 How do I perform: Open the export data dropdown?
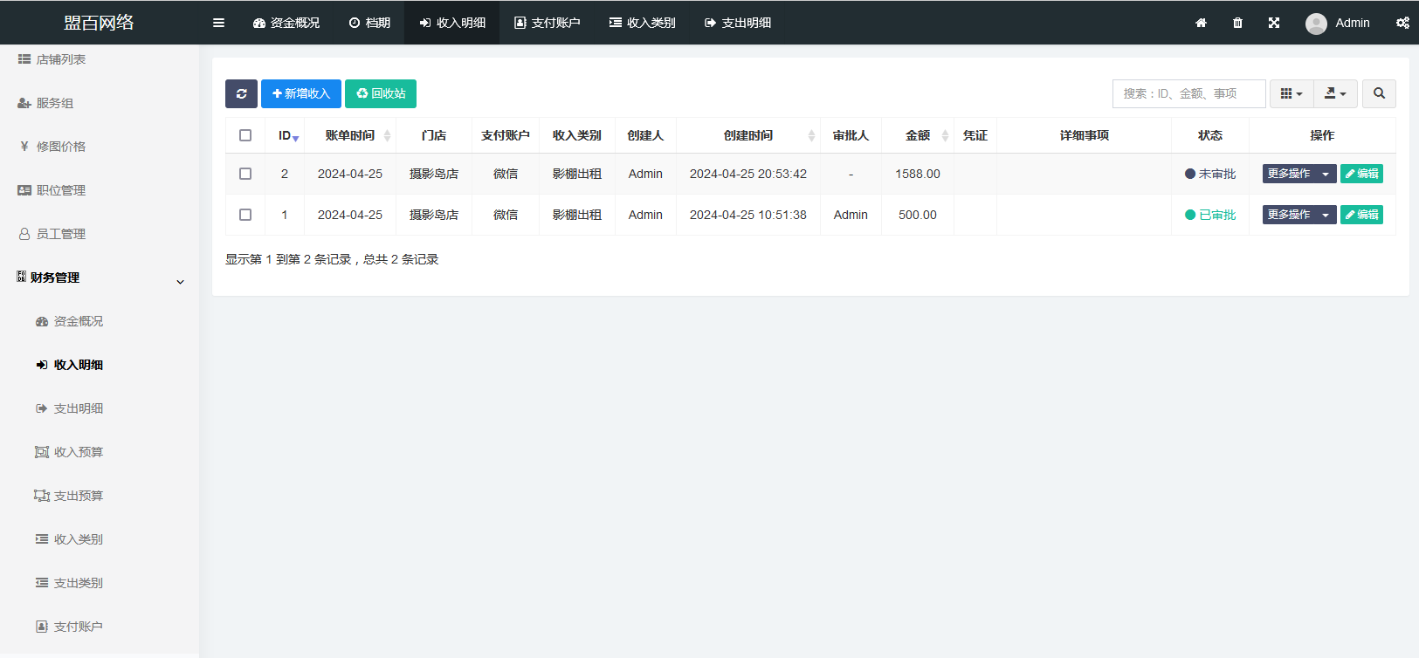pyautogui.click(x=1335, y=93)
